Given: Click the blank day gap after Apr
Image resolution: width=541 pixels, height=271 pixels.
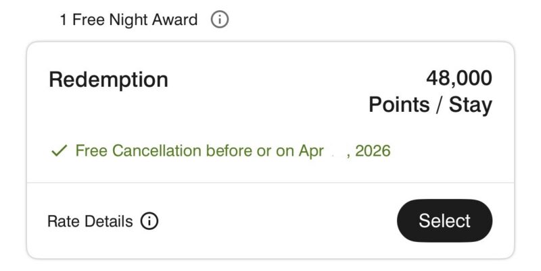Looking at the screenshot, I should click(x=335, y=150).
